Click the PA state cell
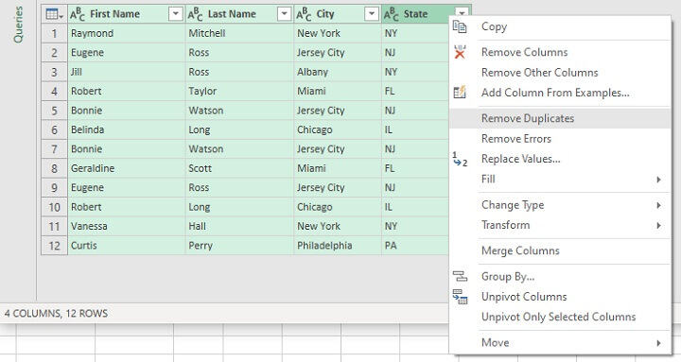The height and width of the screenshot is (362, 681). (415, 246)
